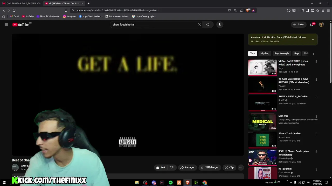Viewport: 332px width, 186px height.
Task: Install app icon in address bar
Action: pyautogui.click(x=230, y=10)
